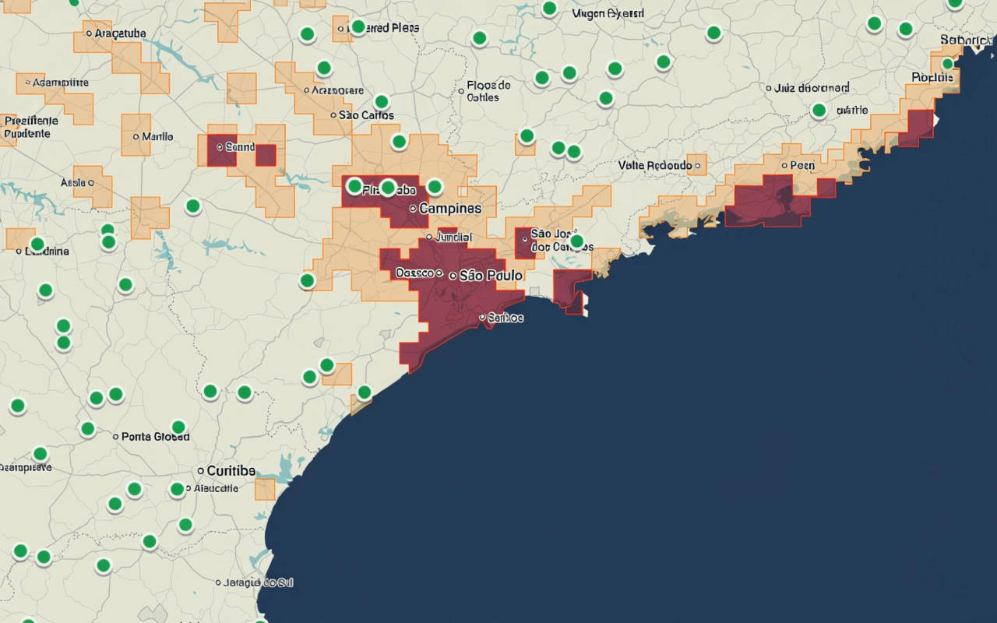Click the green marker beside São José dos Campos
The image size is (997, 623).
click(576, 241)
